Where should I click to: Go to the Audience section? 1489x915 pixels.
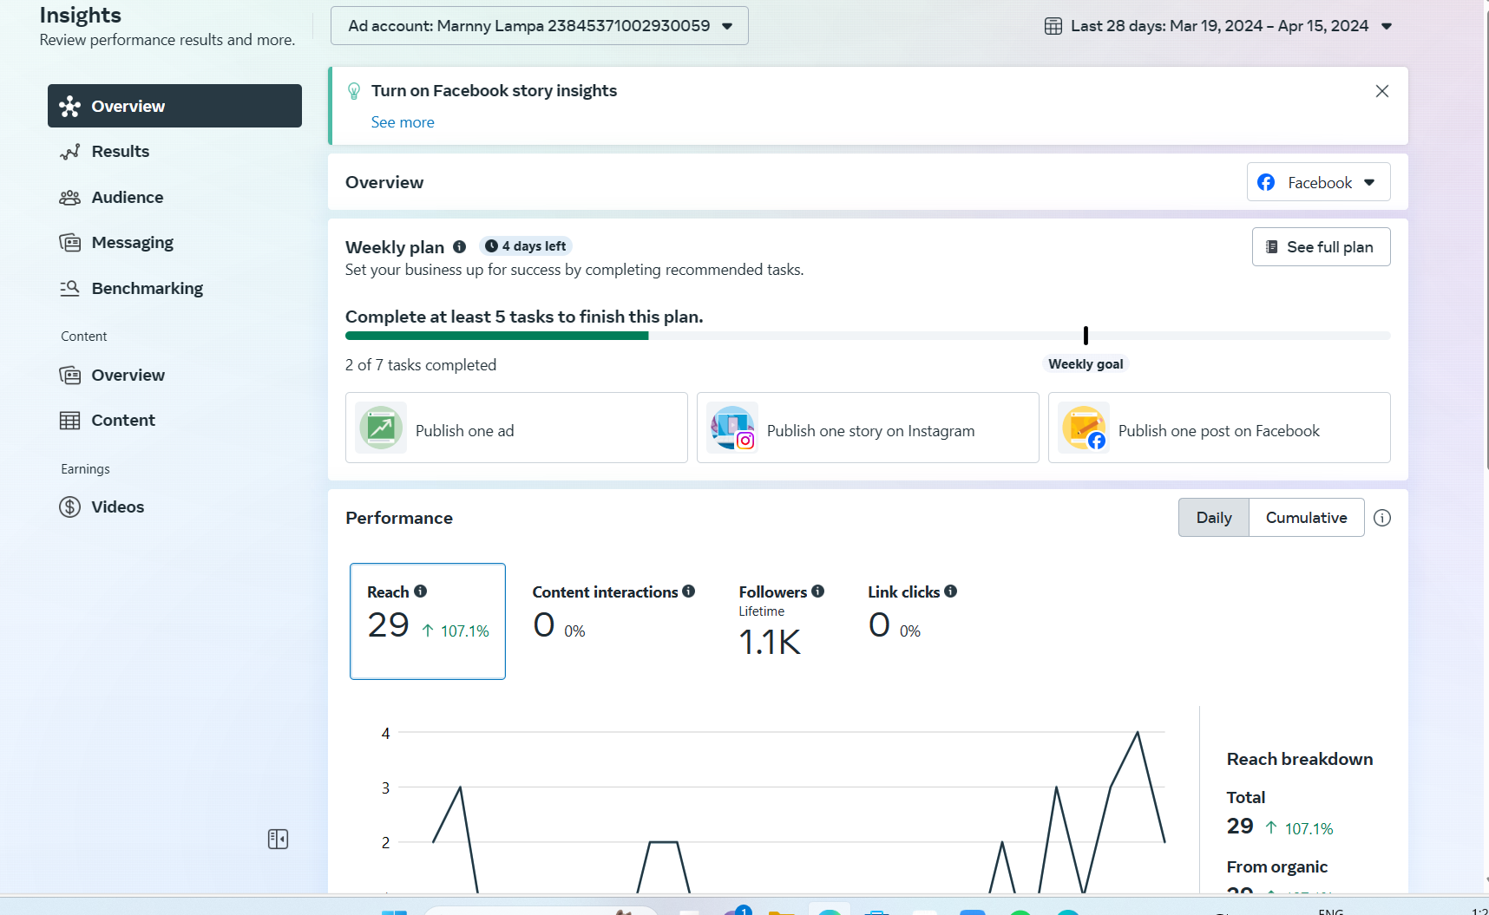click(174, 198)
